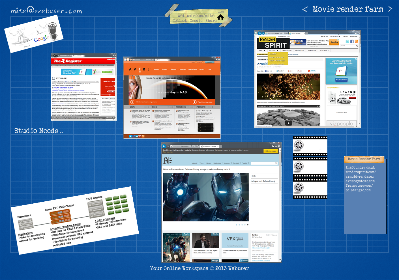Click the Framestore logo
Screen dimensions: 399x280
[x=167, y=161]
